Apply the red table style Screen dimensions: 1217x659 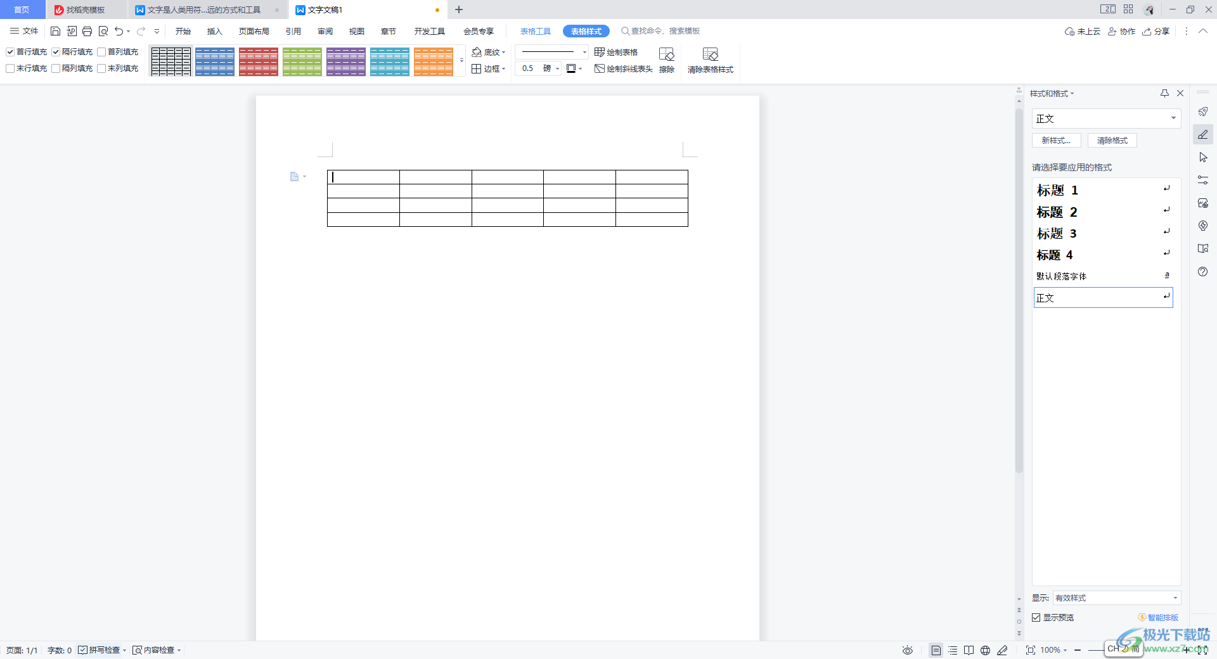pos(259,61)
